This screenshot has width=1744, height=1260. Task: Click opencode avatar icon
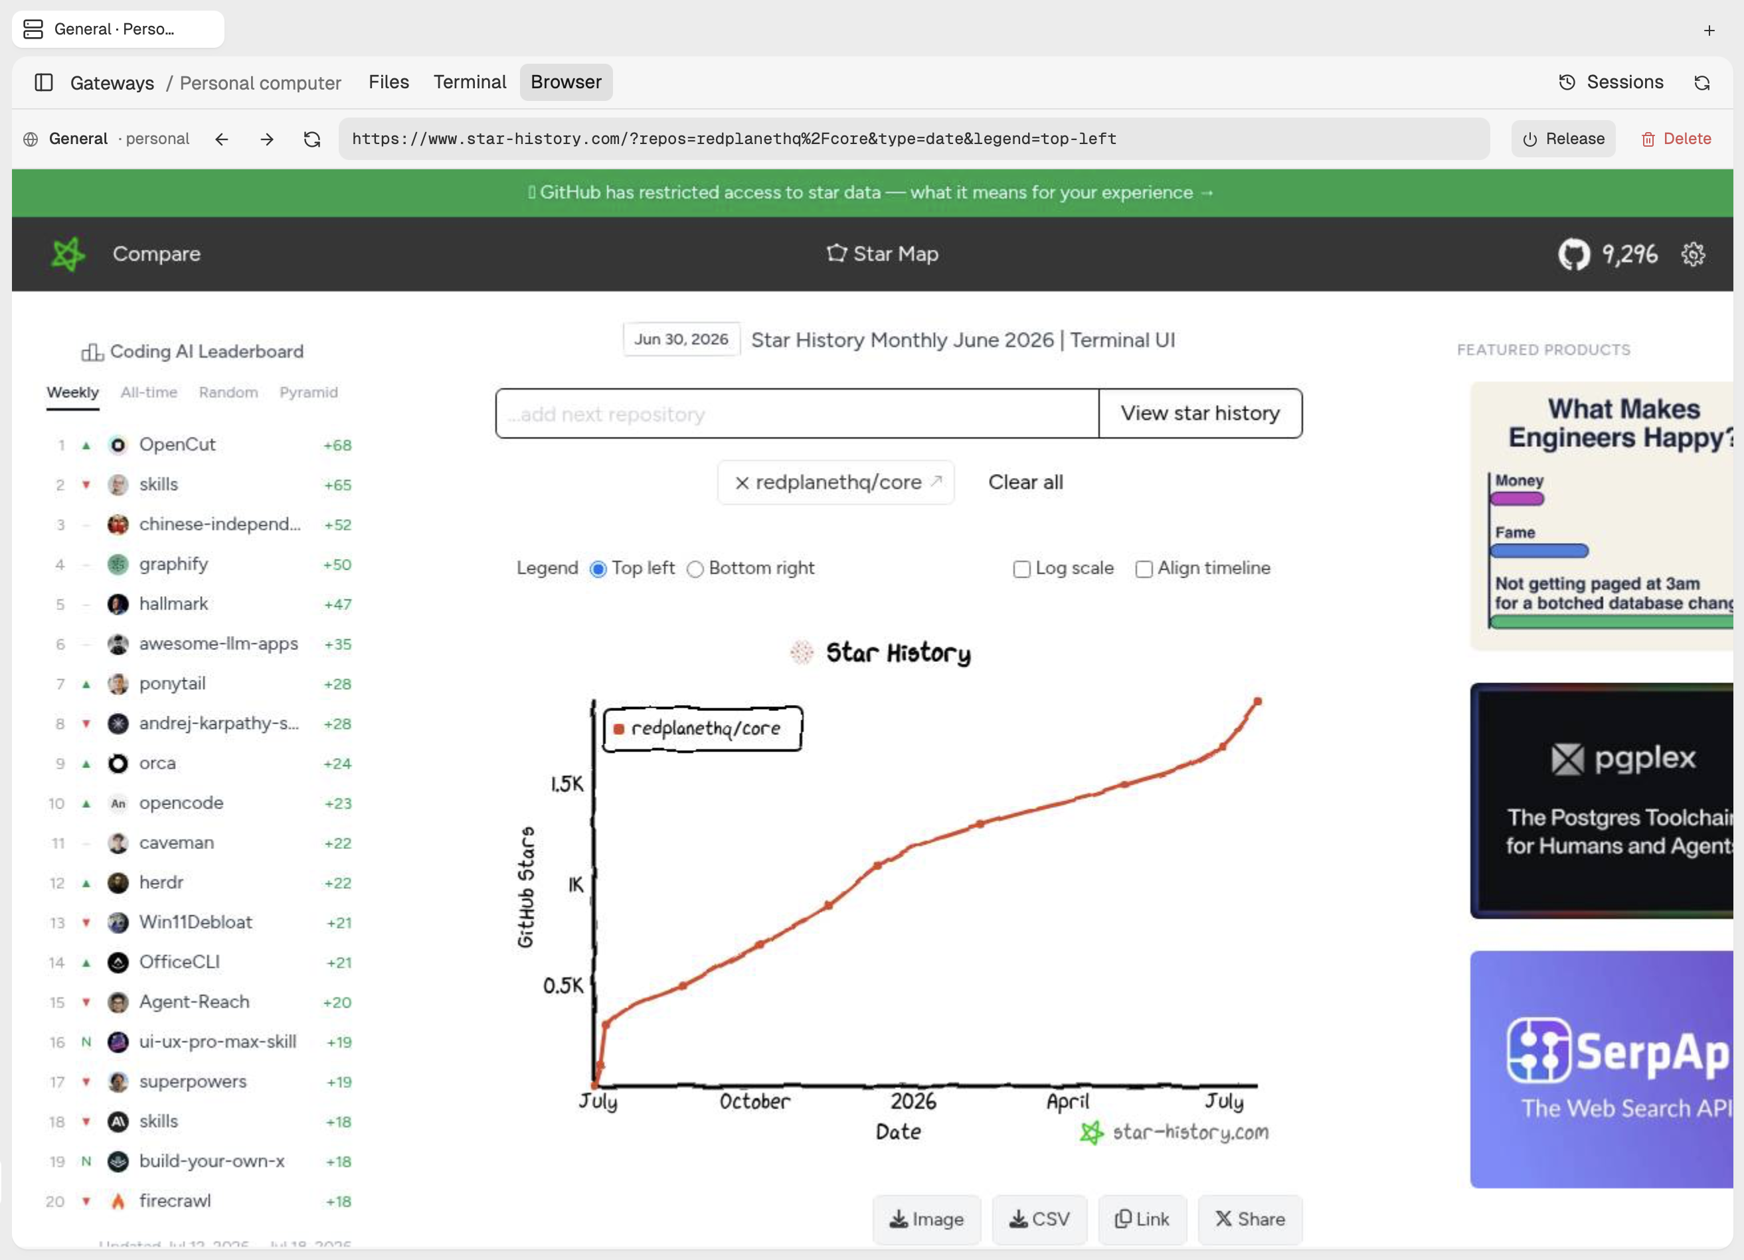coord(118,803)
